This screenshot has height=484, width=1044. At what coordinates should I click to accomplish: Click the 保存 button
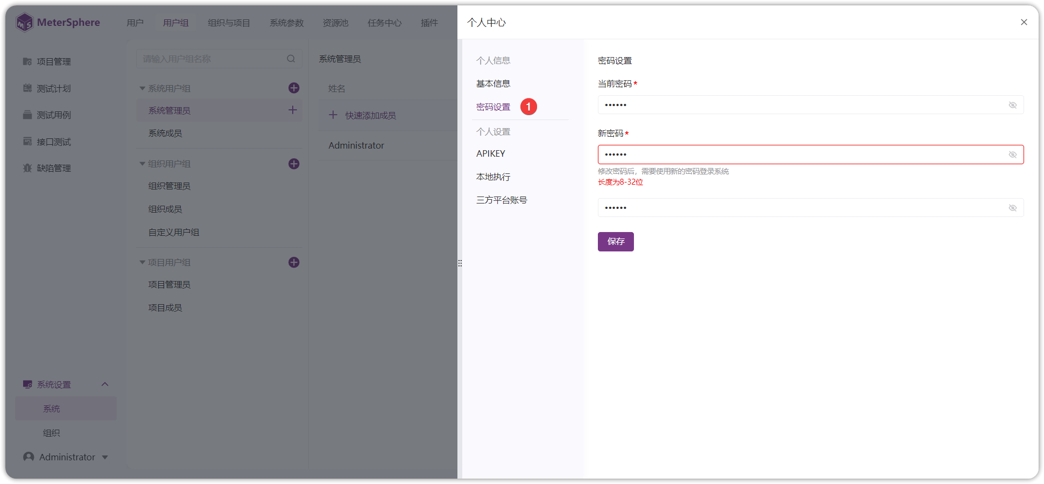(616, 242)
